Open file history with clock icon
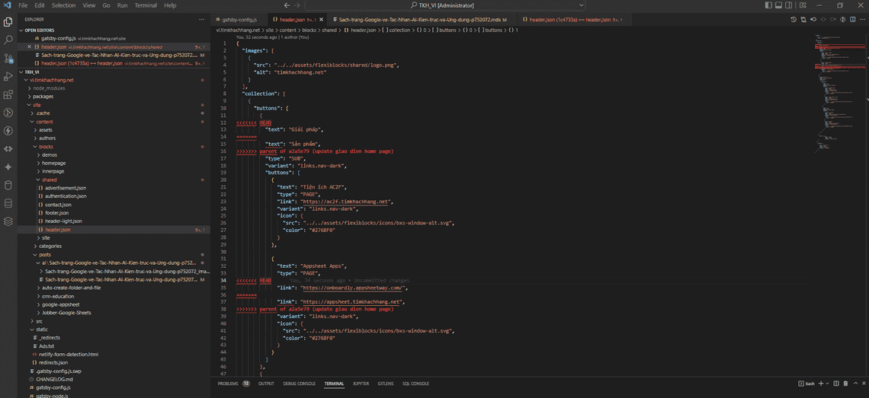The image size is (869, 398). (794, 19)
